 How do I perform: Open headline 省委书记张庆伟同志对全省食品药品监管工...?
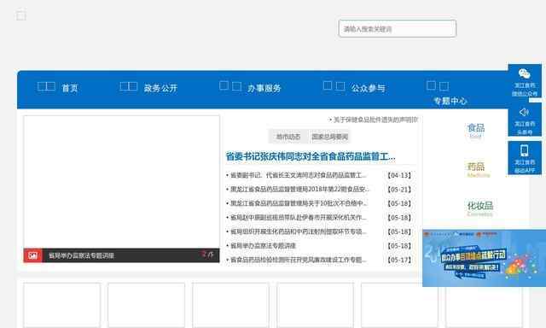click(x=311, y=156)
